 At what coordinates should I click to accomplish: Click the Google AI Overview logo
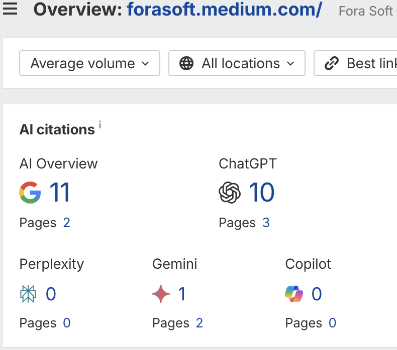pos(30,193)
